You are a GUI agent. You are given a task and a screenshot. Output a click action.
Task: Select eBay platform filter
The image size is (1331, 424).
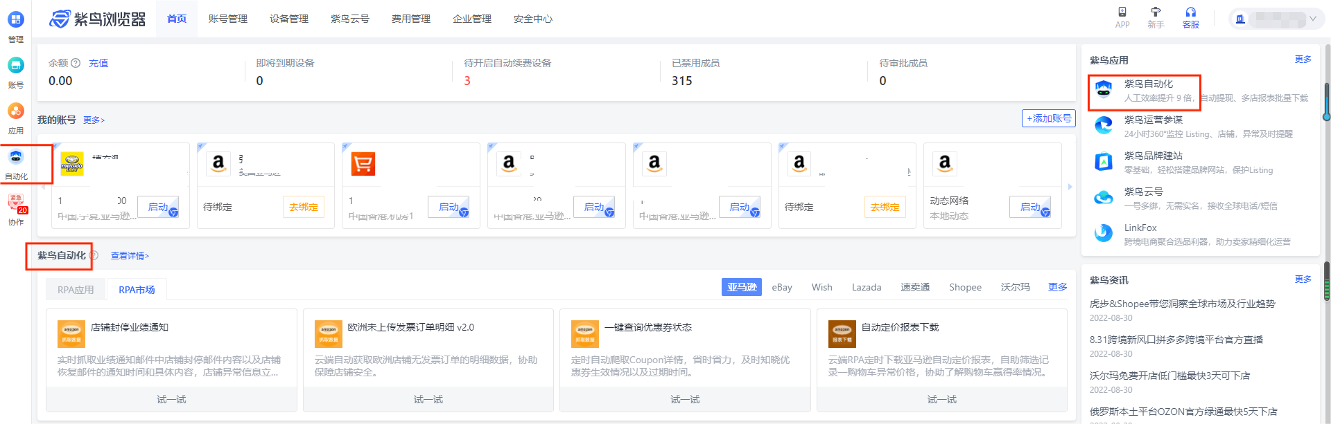782,287
